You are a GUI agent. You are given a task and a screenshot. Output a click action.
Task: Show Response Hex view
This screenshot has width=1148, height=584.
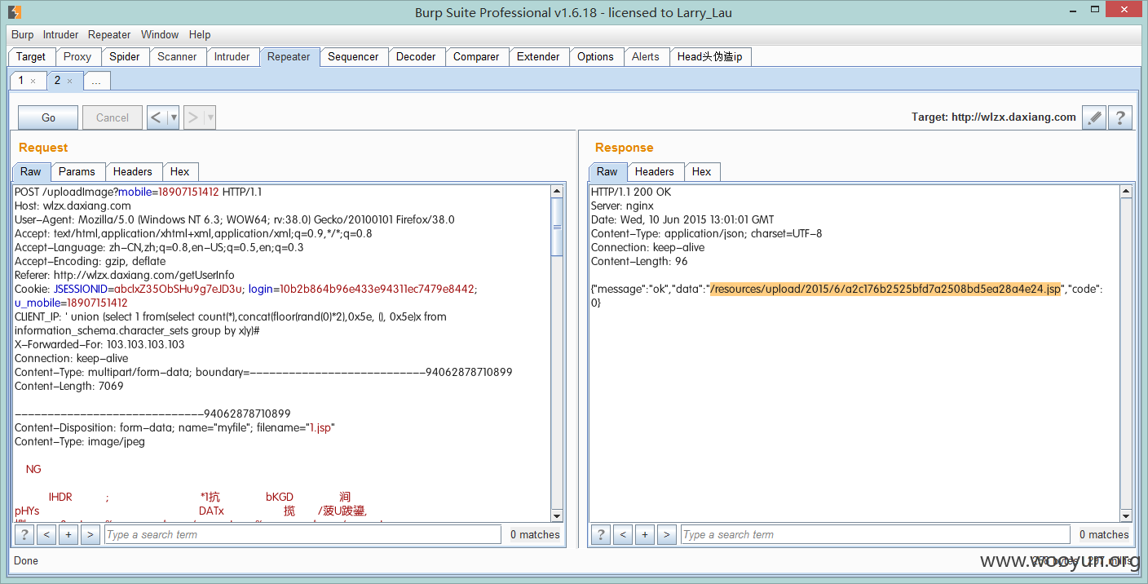[x=702, y=171]
